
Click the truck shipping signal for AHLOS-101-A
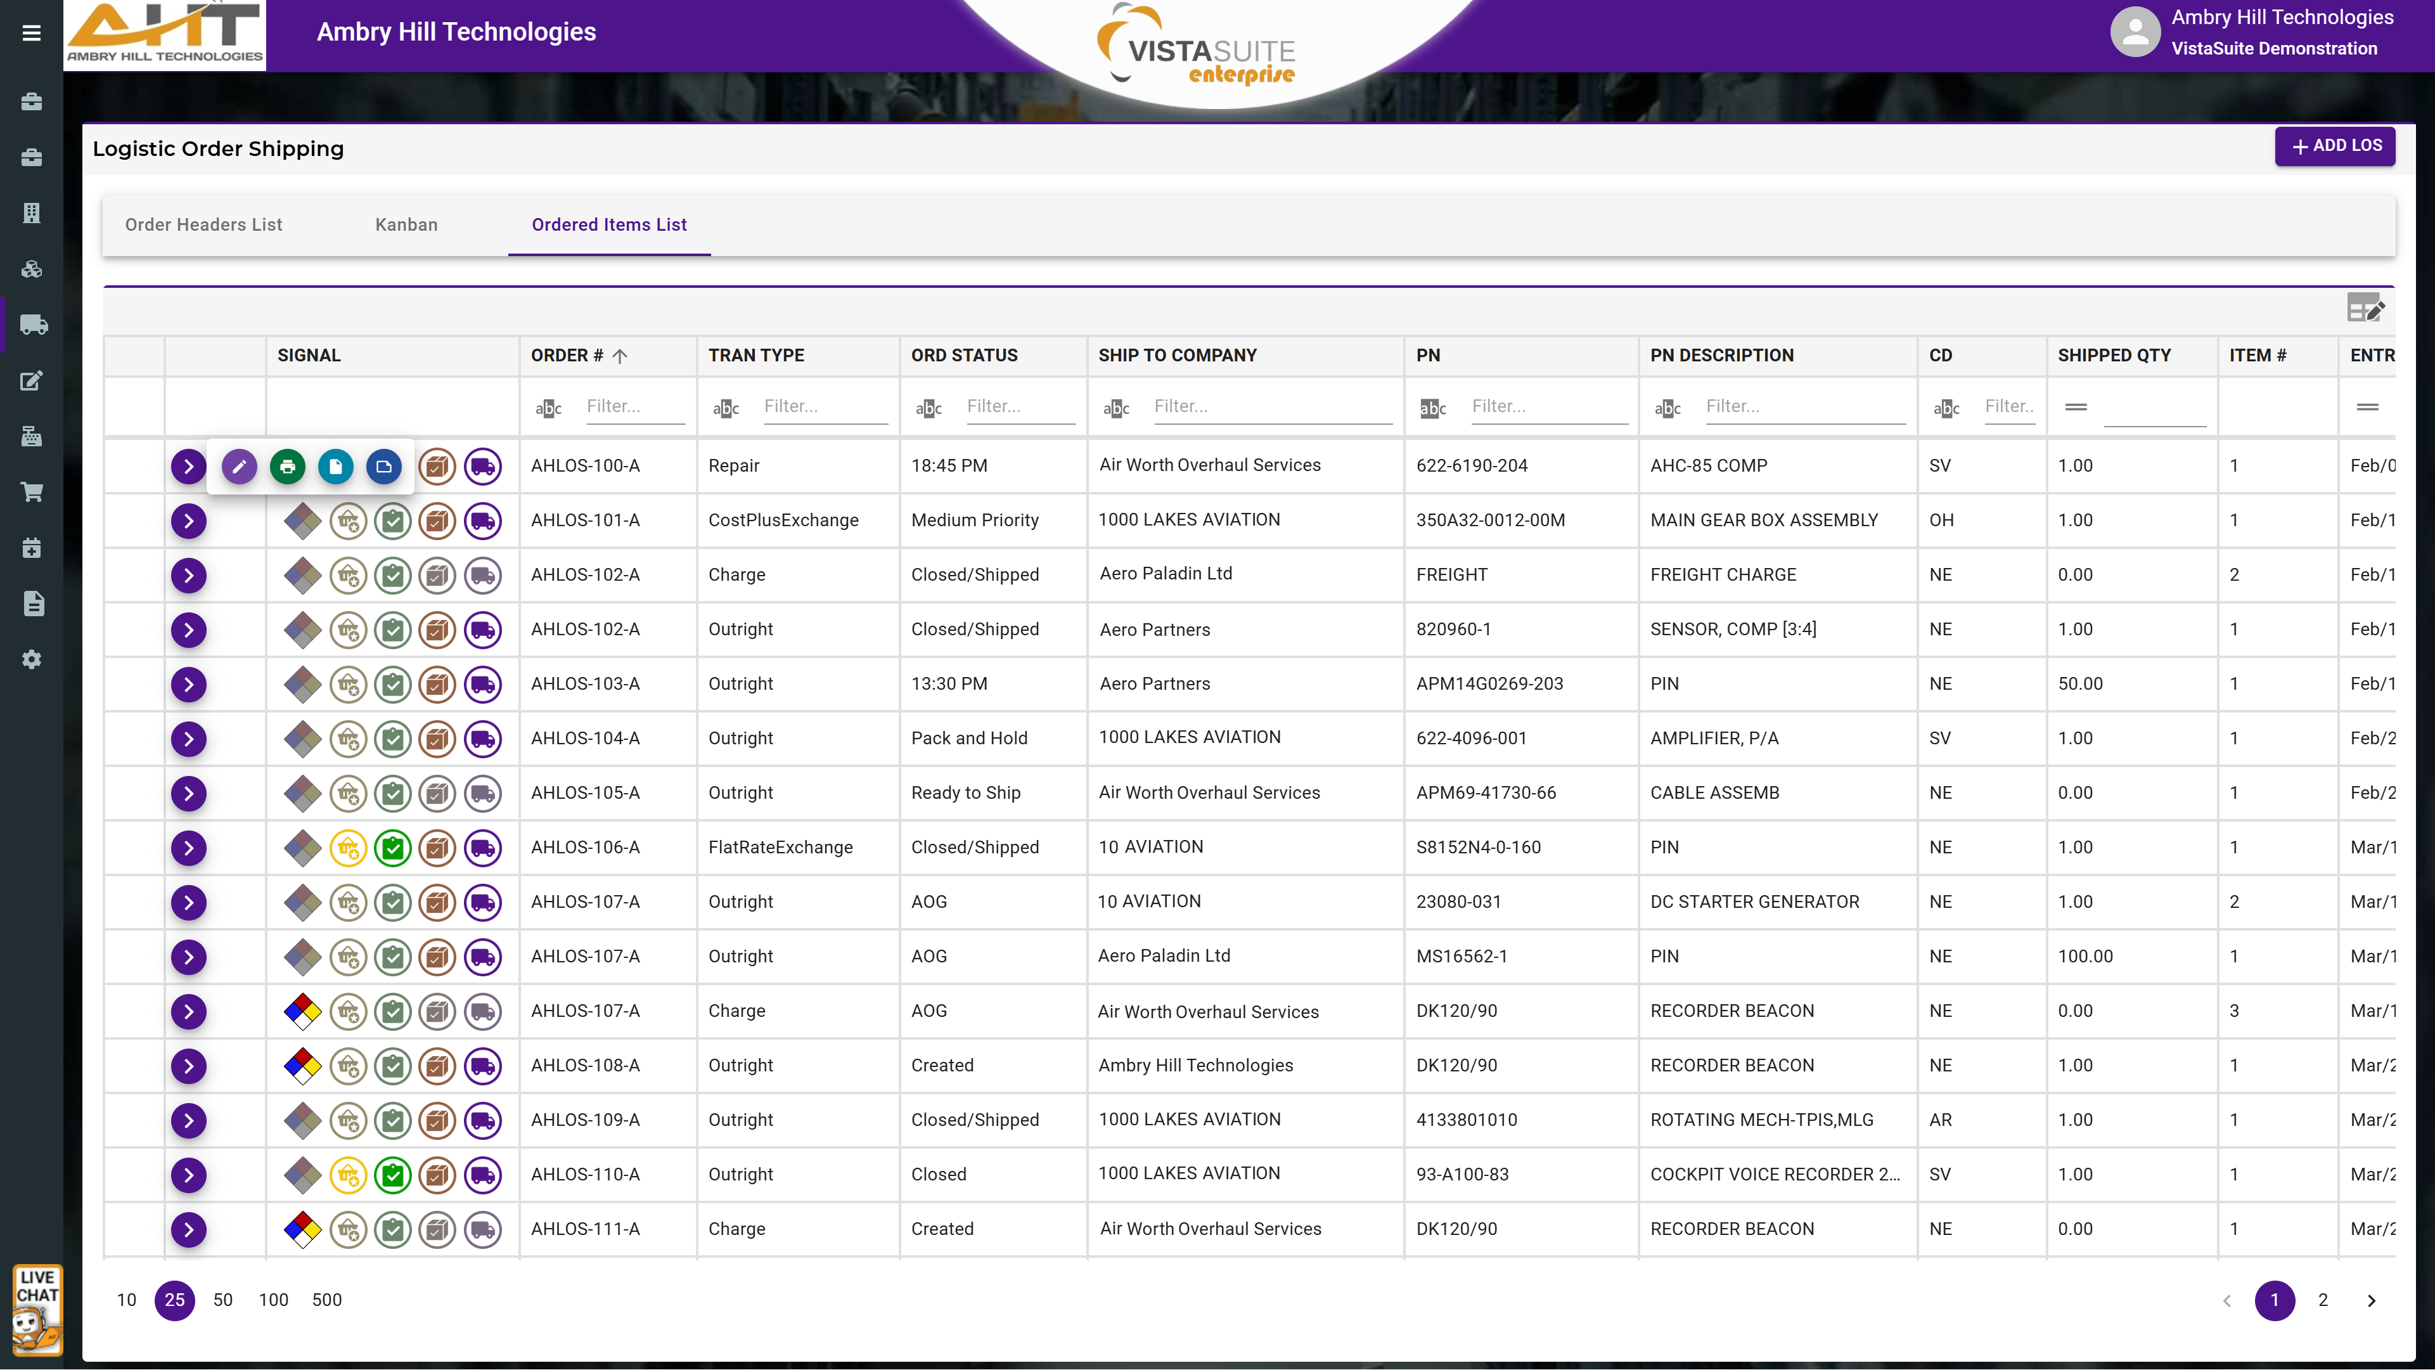(483, 521)
